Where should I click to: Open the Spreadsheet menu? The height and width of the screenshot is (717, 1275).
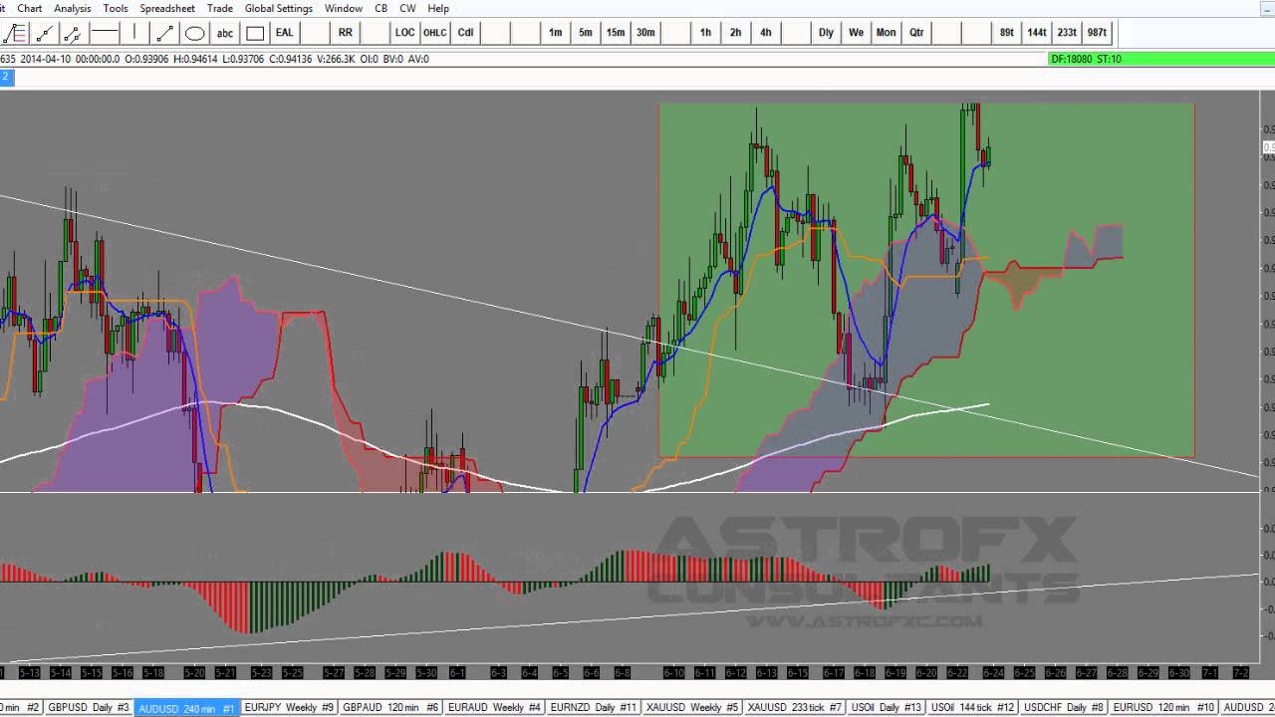click(x=167, y=8)
